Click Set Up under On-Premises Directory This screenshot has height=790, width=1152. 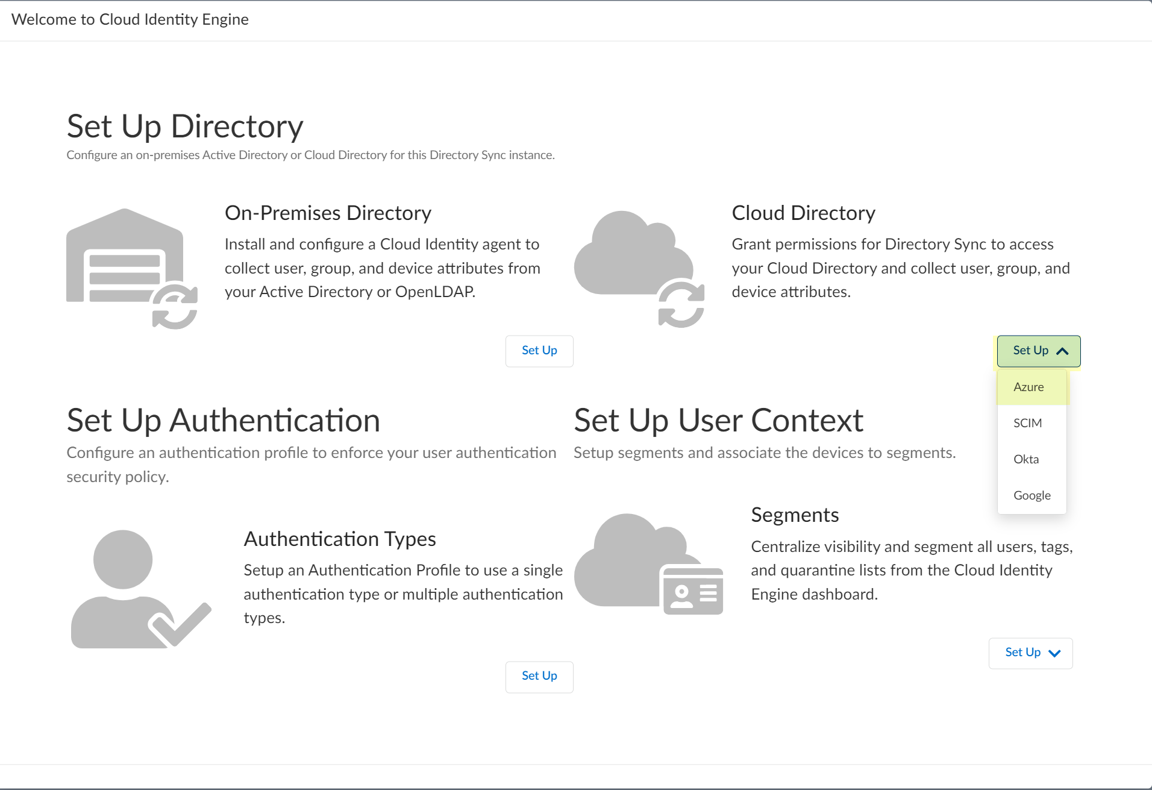(539, 351)
